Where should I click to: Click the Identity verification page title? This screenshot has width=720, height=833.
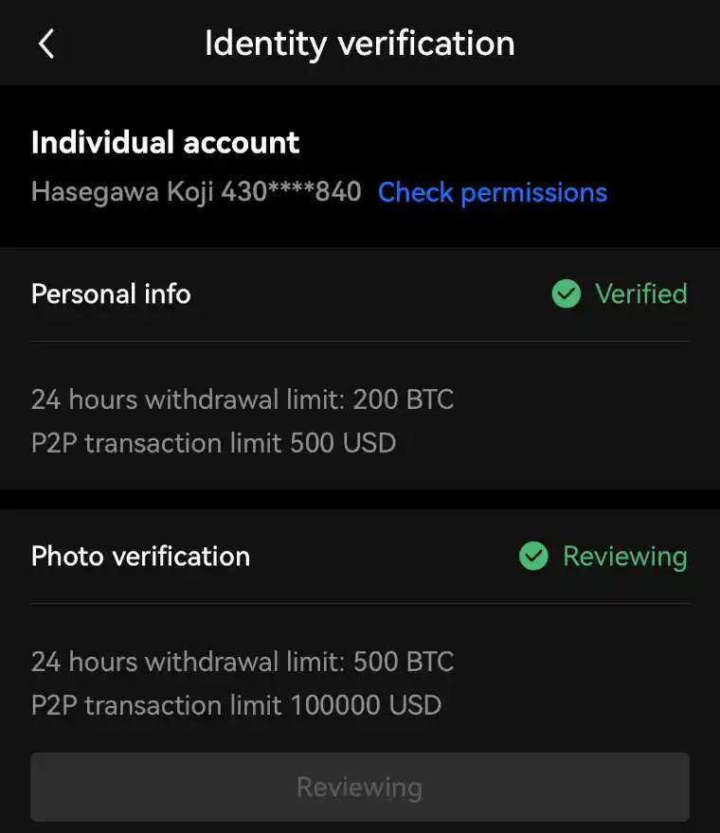point(360,44)
